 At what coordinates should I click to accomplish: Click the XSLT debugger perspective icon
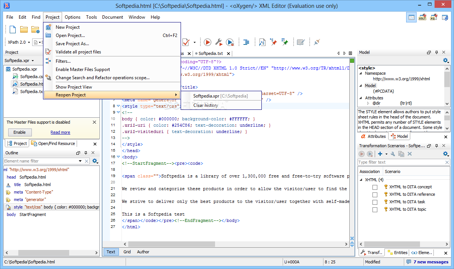[x=422, y=17]
